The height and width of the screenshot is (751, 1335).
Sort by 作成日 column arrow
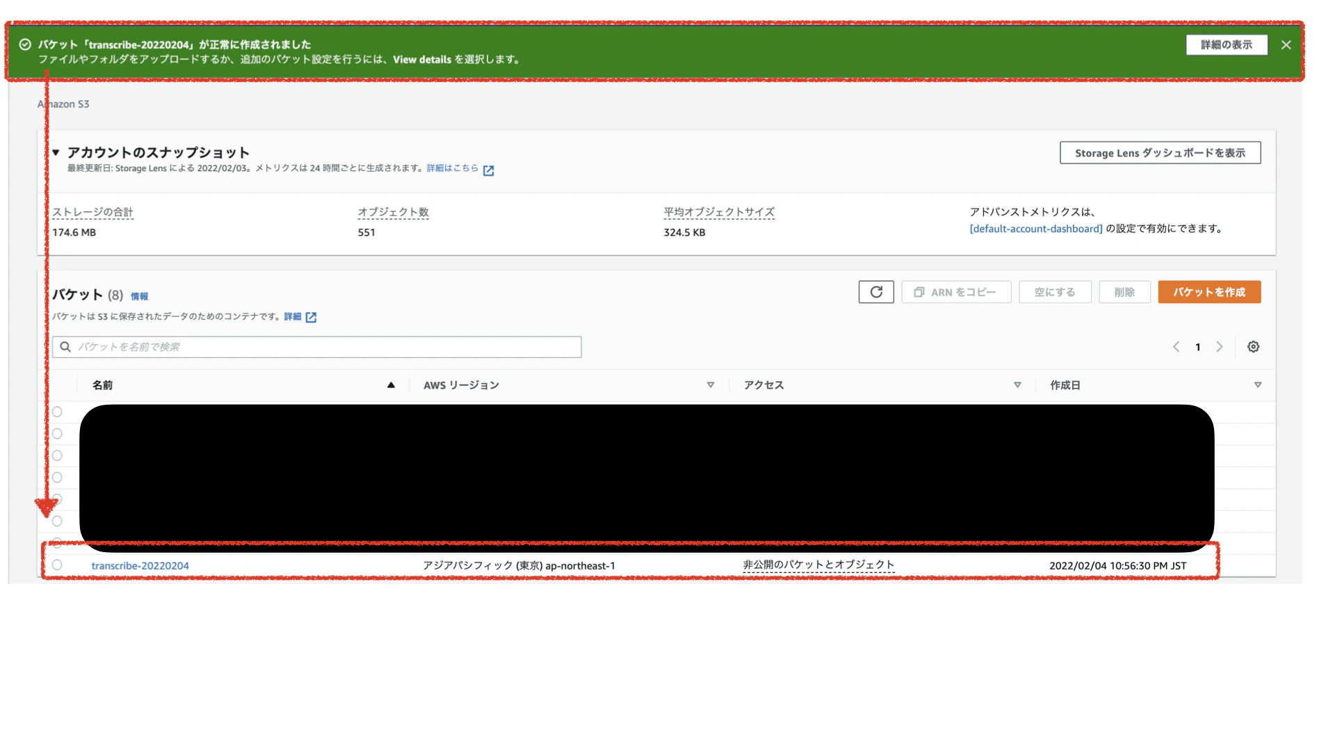[1257, 385]
